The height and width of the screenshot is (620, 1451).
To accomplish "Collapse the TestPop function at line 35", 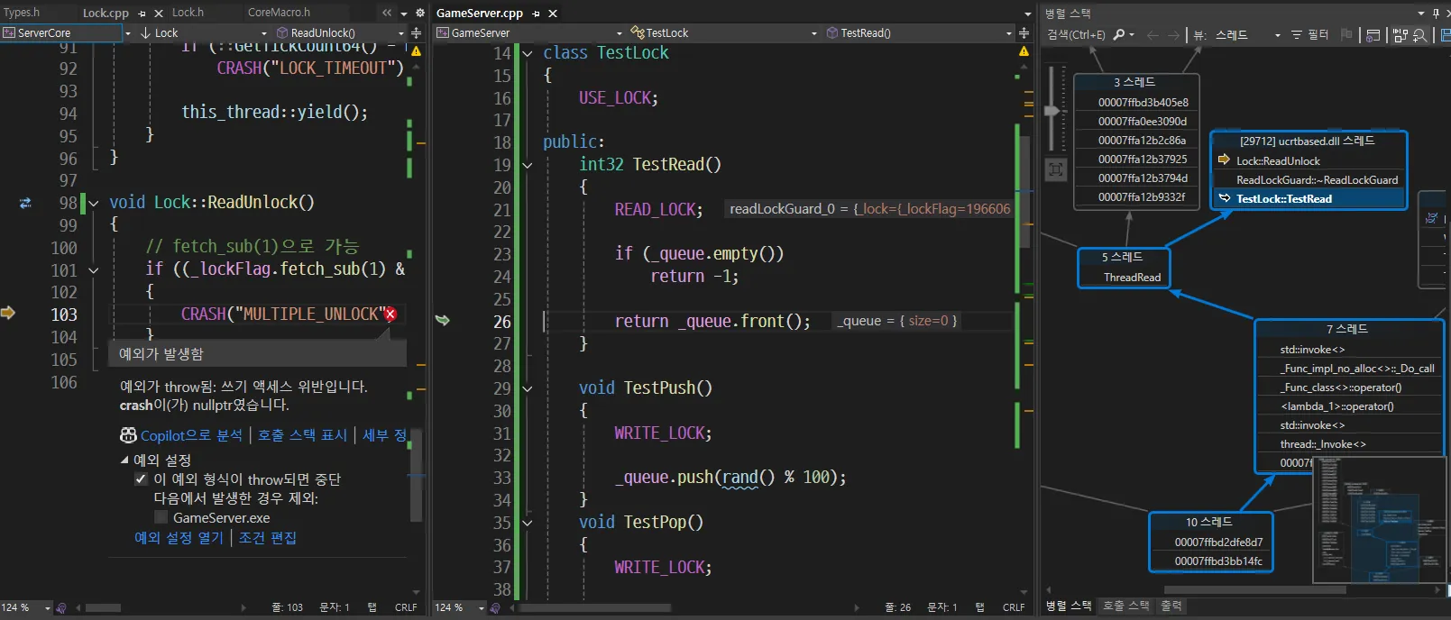I will click(x=528, y=523).
